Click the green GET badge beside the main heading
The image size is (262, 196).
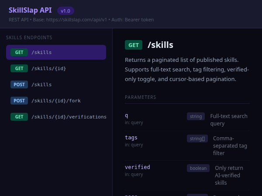point(134,45)
